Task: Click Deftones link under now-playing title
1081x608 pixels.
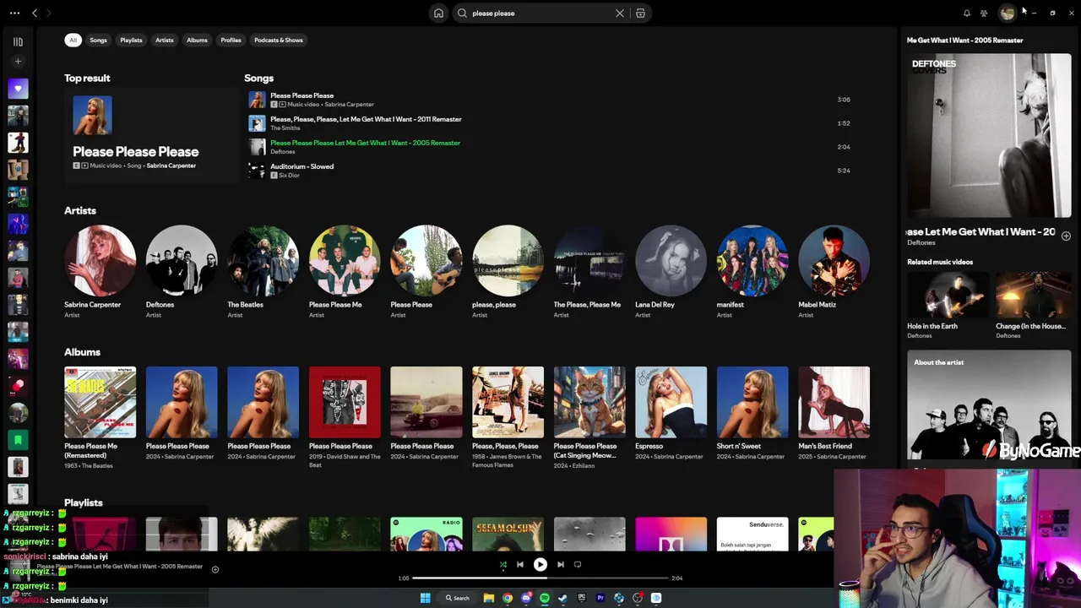Action: (921, 243)
